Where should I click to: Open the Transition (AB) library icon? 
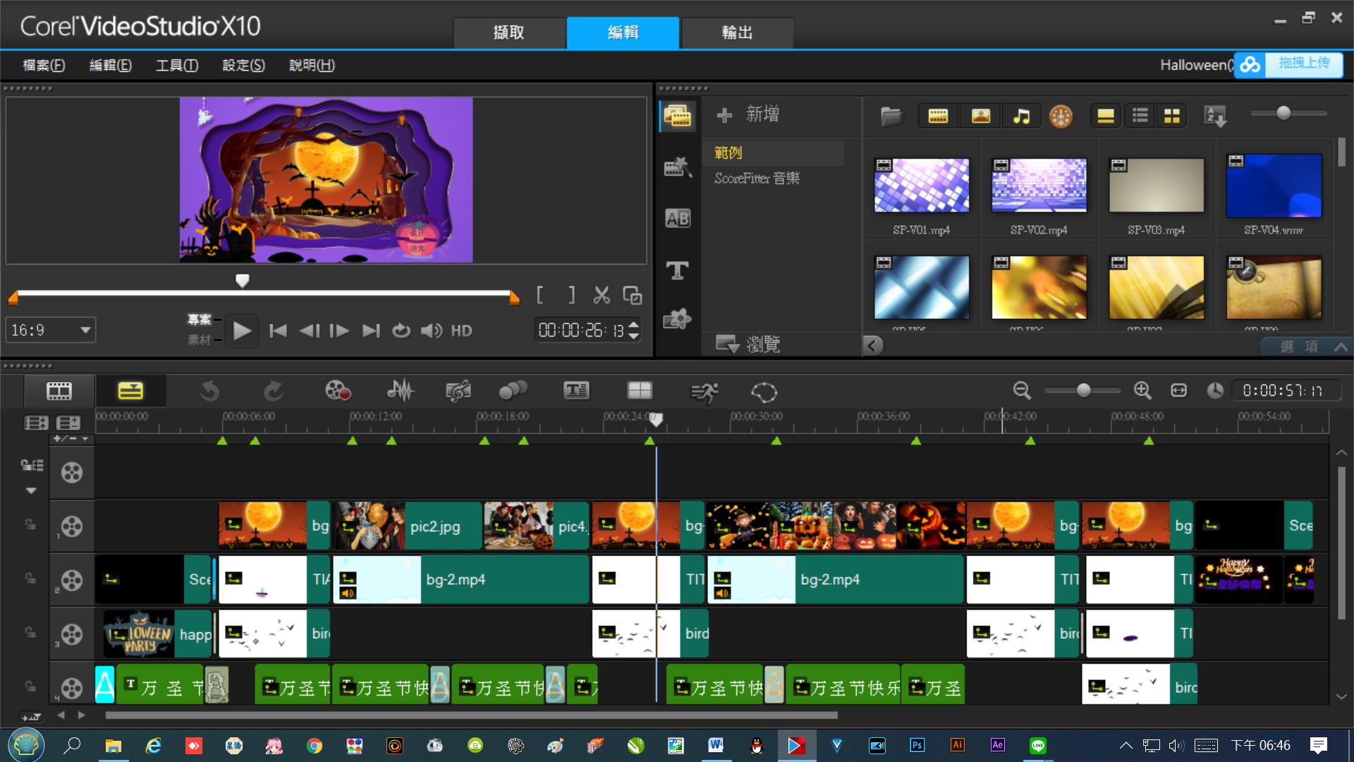click(x=678, y=219)
